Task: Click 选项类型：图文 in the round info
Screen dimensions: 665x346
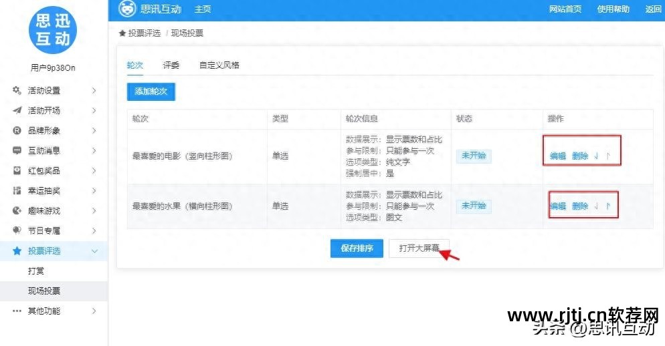Action: (x=373, y=217)
